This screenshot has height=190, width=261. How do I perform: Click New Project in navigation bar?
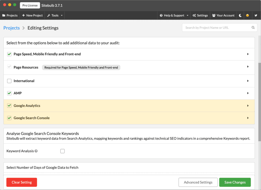coord(32,16)
